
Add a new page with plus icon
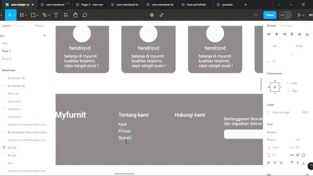pos(45,36)
